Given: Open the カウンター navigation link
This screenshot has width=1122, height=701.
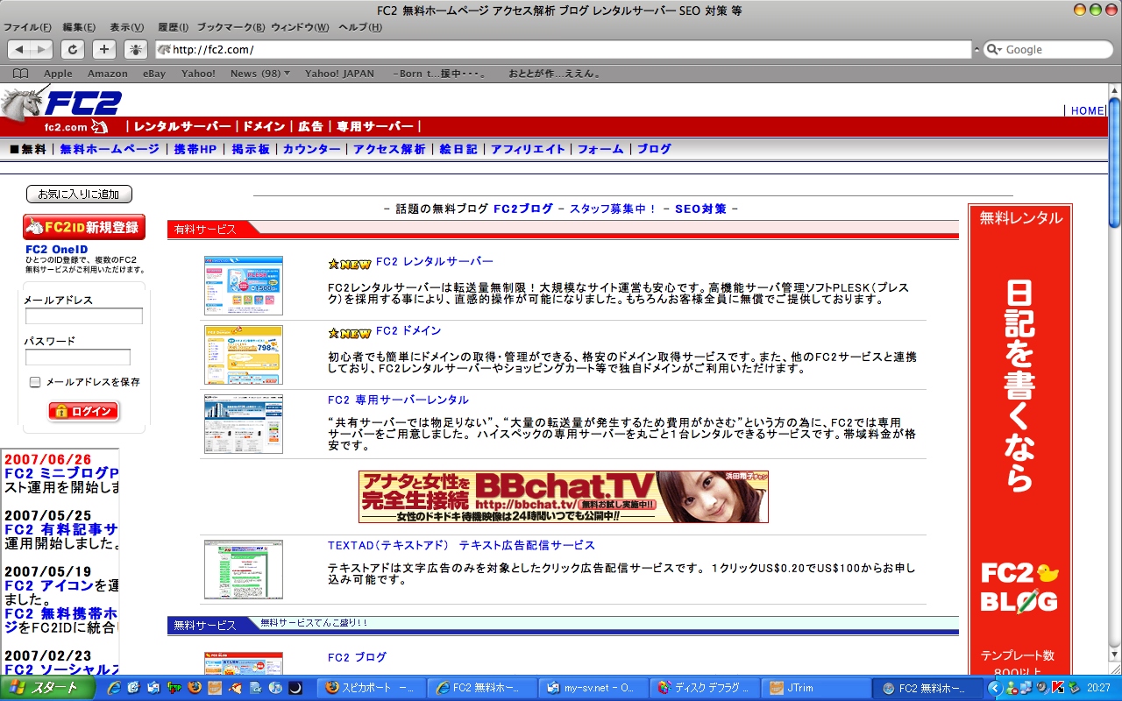Looking at the screenshot, I should [311, 149].
